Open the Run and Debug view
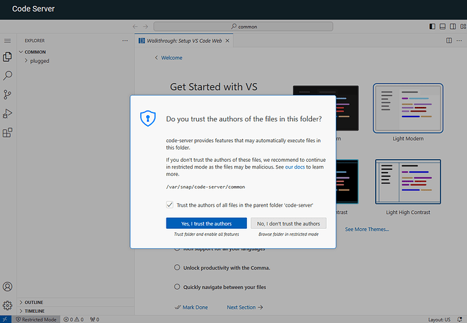The height and width of the screenshot is (323, 467). coord(8,114)
